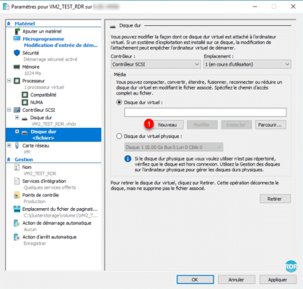Select the Disque dur virtuel physique option
Screen dimensions: 303x289
pos(119,137)
